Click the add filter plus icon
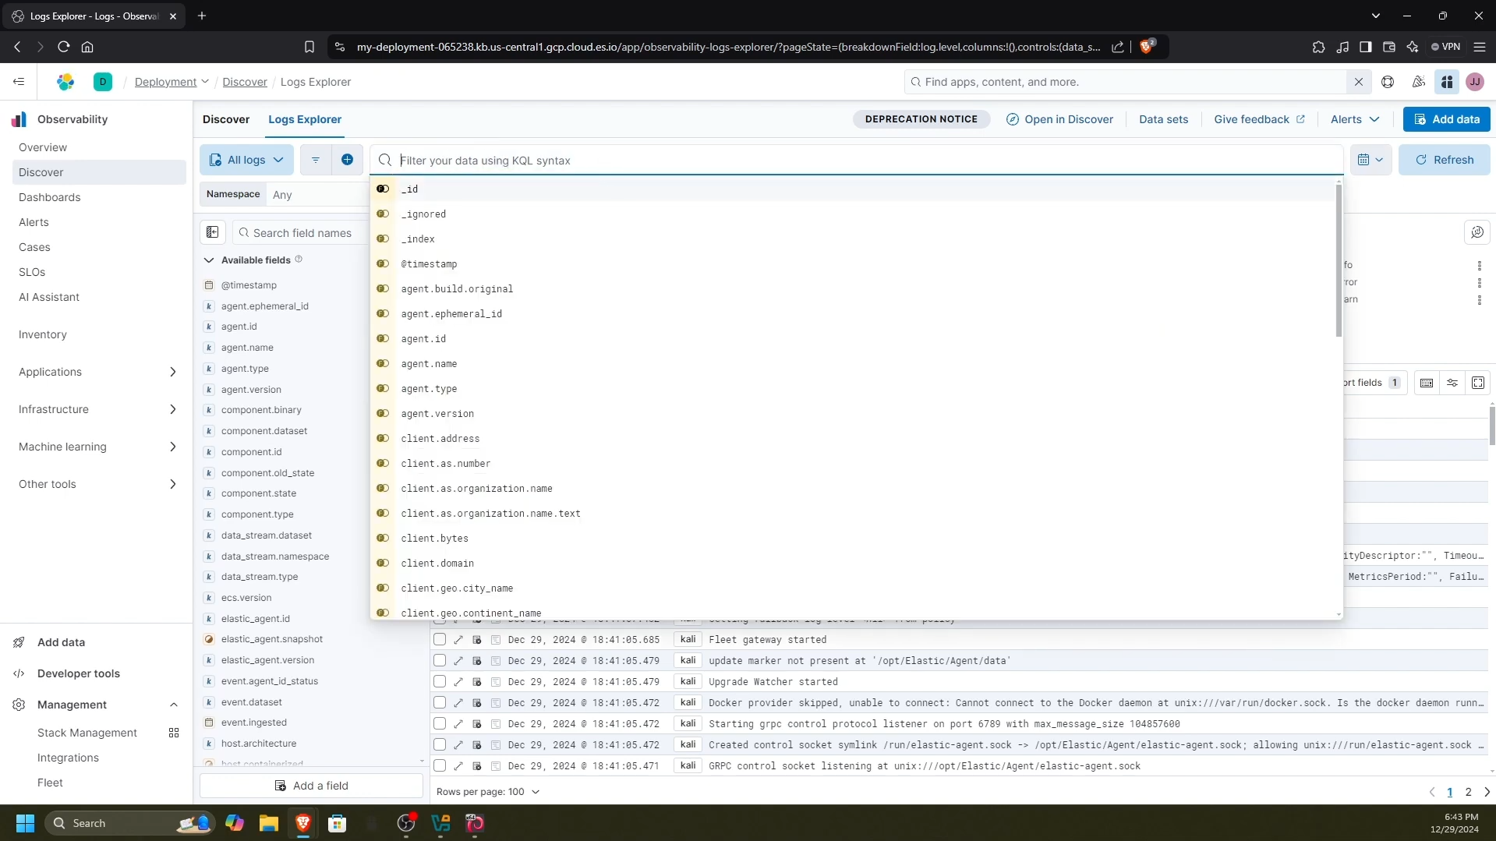The image size is (1496, 841). point(348,160)
